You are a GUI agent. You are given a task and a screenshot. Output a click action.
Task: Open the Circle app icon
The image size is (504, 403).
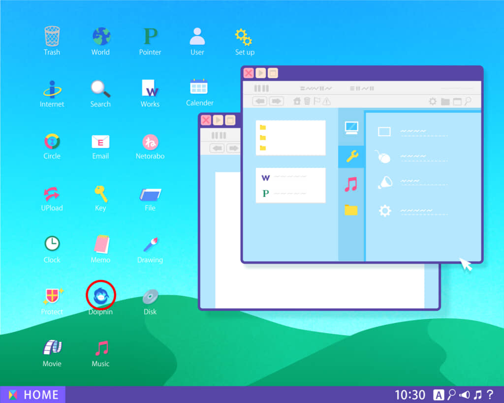(x=52, y=142)
